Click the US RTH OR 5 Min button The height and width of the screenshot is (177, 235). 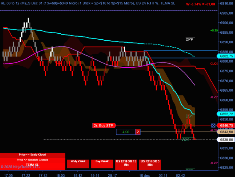point(150,165)
